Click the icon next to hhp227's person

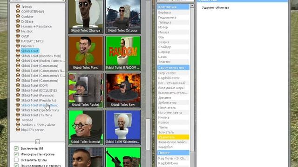coord(18,130)
